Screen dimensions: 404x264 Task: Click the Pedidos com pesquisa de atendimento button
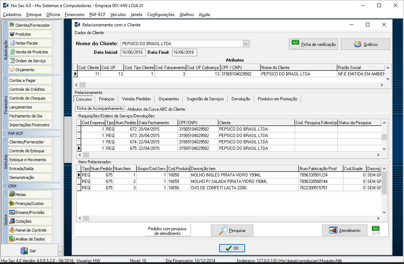(x=167, y=231)
